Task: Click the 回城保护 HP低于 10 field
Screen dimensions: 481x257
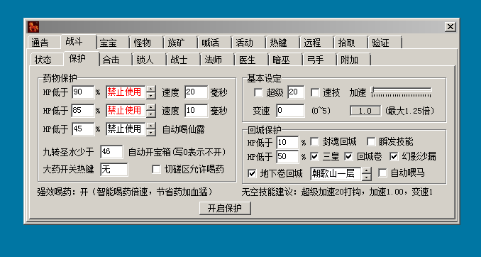Action: tap(287, 143)
